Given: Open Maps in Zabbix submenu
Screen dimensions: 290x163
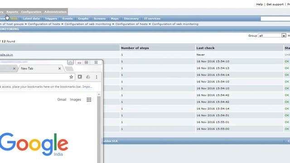Looking at the screenshot, I should [115, 19].
